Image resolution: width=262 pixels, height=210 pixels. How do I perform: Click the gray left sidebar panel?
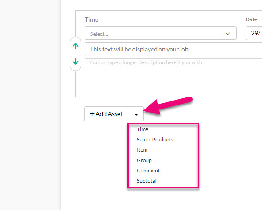click(30, 105)
